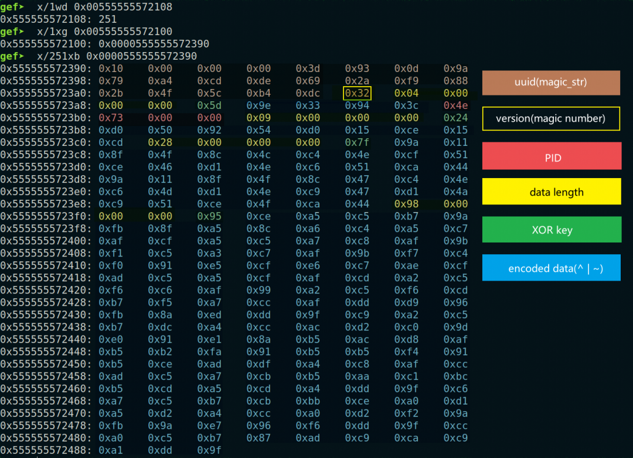
Task: Click address label 0x5555555723e0:
Action: 46,192
